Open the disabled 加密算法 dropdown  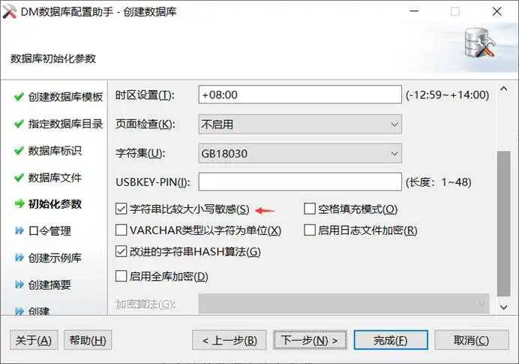click(x=344, y=303)
